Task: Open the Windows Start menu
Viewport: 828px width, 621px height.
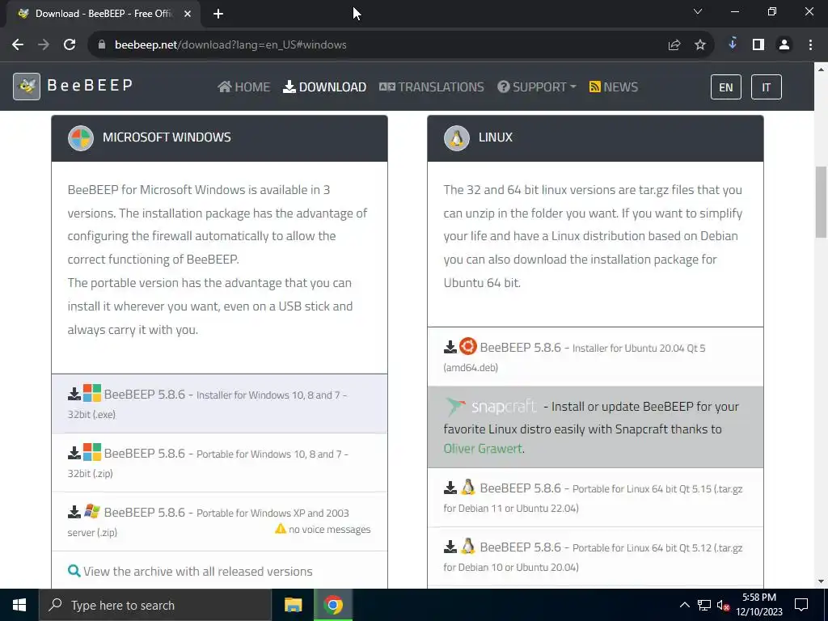Action: (19, 605)
